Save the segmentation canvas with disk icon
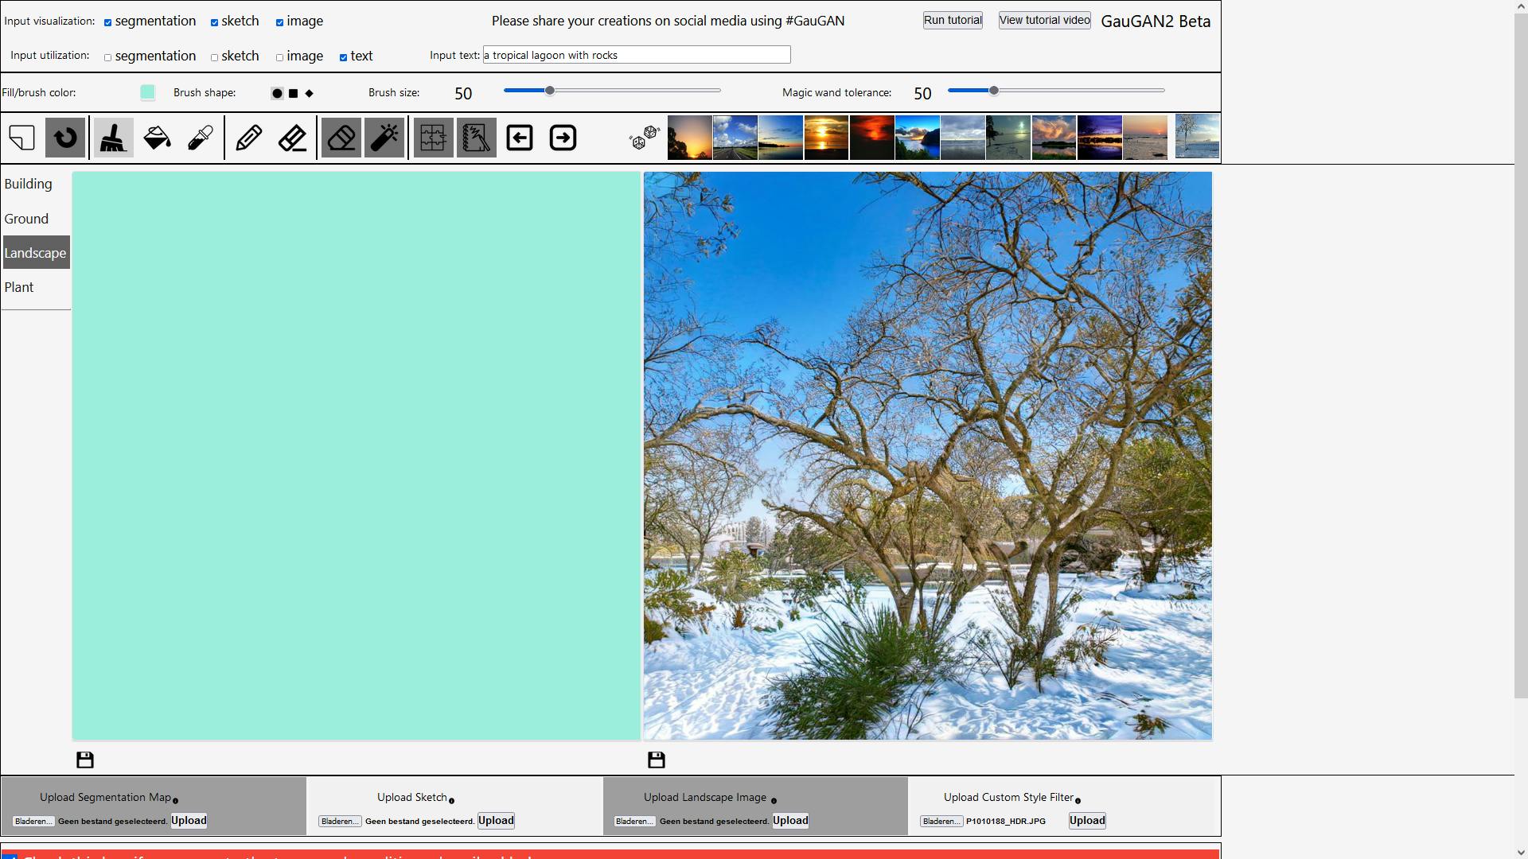Screen dimensions: 1528x859 (x=85, y=760)
